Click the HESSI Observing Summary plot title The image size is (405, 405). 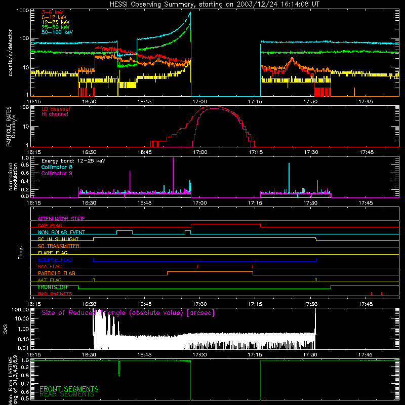tap(214, 5)
